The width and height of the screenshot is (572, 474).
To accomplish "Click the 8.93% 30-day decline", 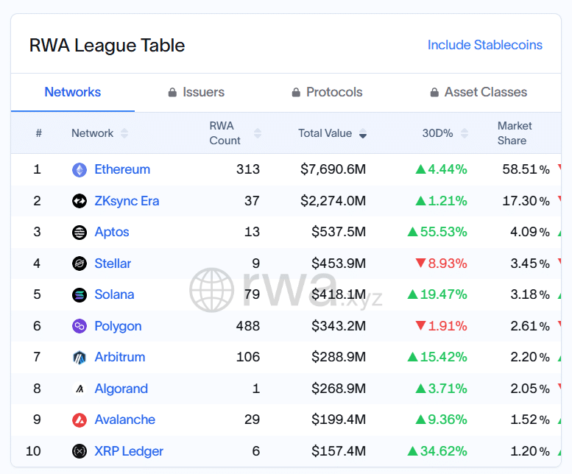I will (x=442, y=263).
